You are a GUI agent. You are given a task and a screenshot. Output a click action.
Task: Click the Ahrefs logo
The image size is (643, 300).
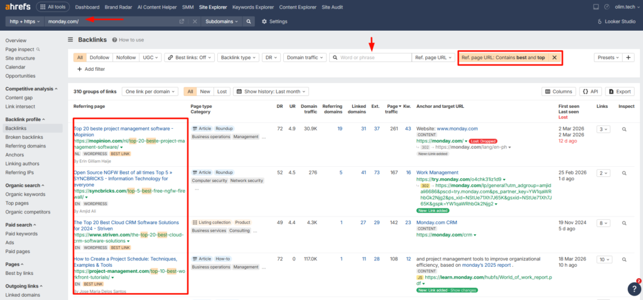tap(17, 7)
